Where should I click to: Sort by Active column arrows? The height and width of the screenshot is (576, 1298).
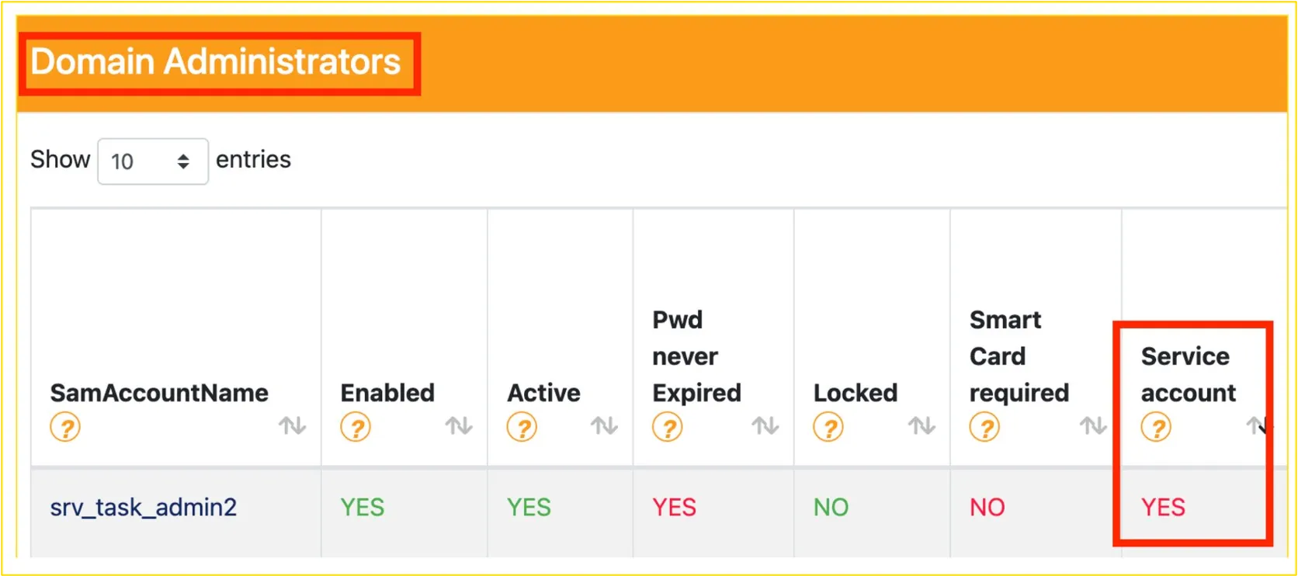[604, 425]
